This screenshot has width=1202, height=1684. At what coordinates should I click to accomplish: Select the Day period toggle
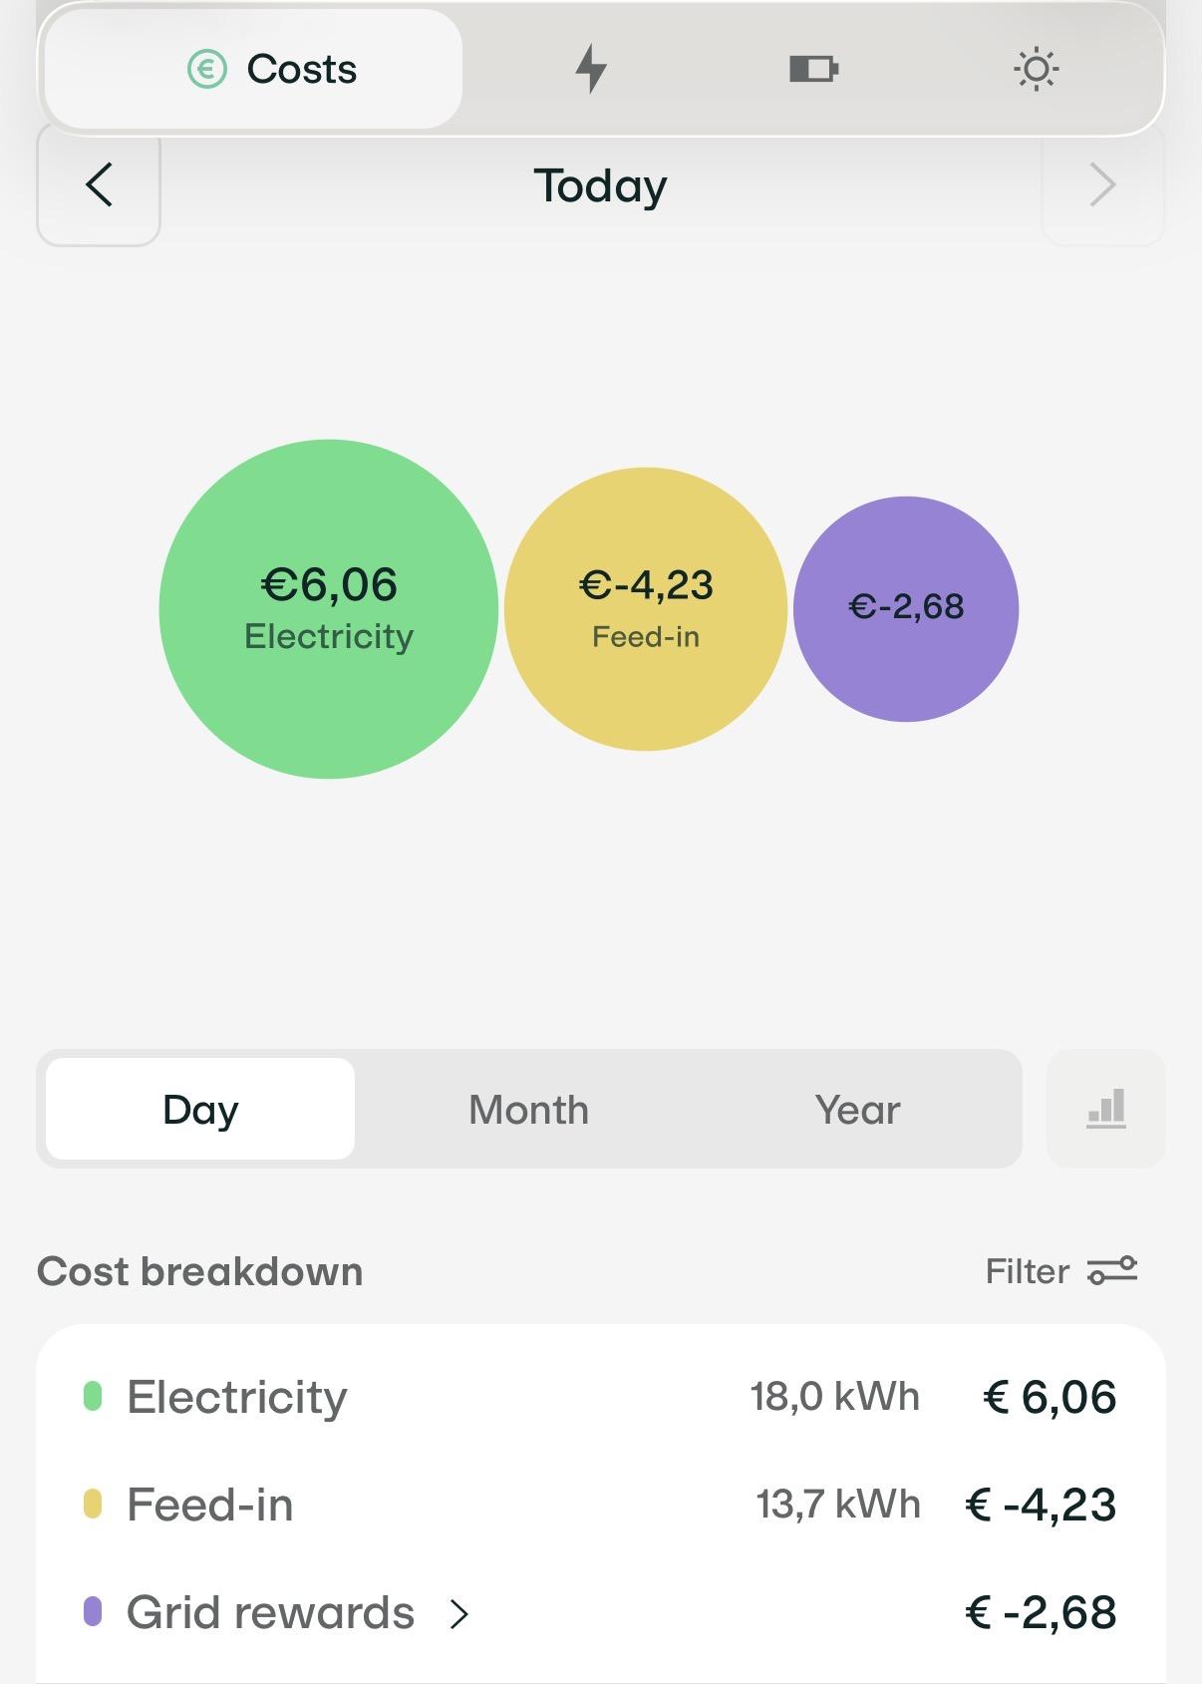click(x=200, y=1109)
